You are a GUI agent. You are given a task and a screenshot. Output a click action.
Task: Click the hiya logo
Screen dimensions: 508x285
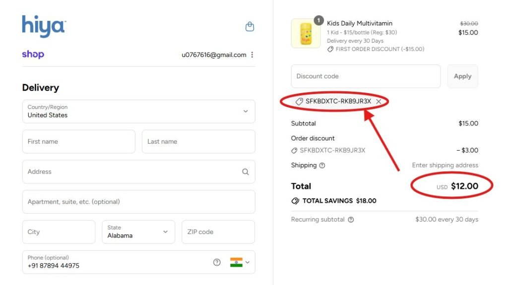click(44, 26)
